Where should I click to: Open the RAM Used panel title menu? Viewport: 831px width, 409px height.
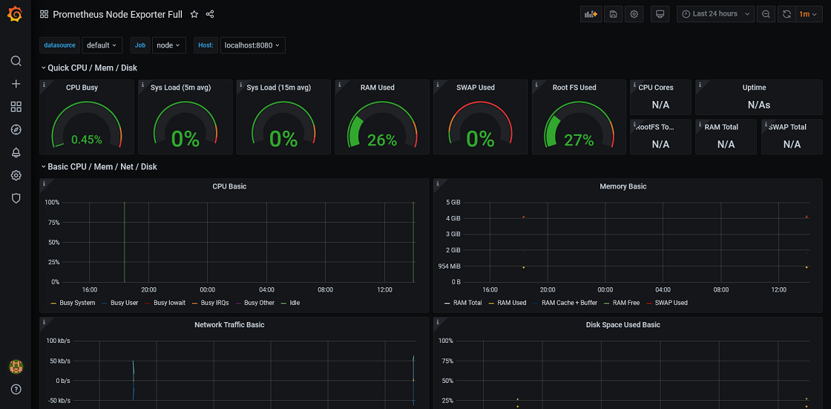[x=378, y=88]
